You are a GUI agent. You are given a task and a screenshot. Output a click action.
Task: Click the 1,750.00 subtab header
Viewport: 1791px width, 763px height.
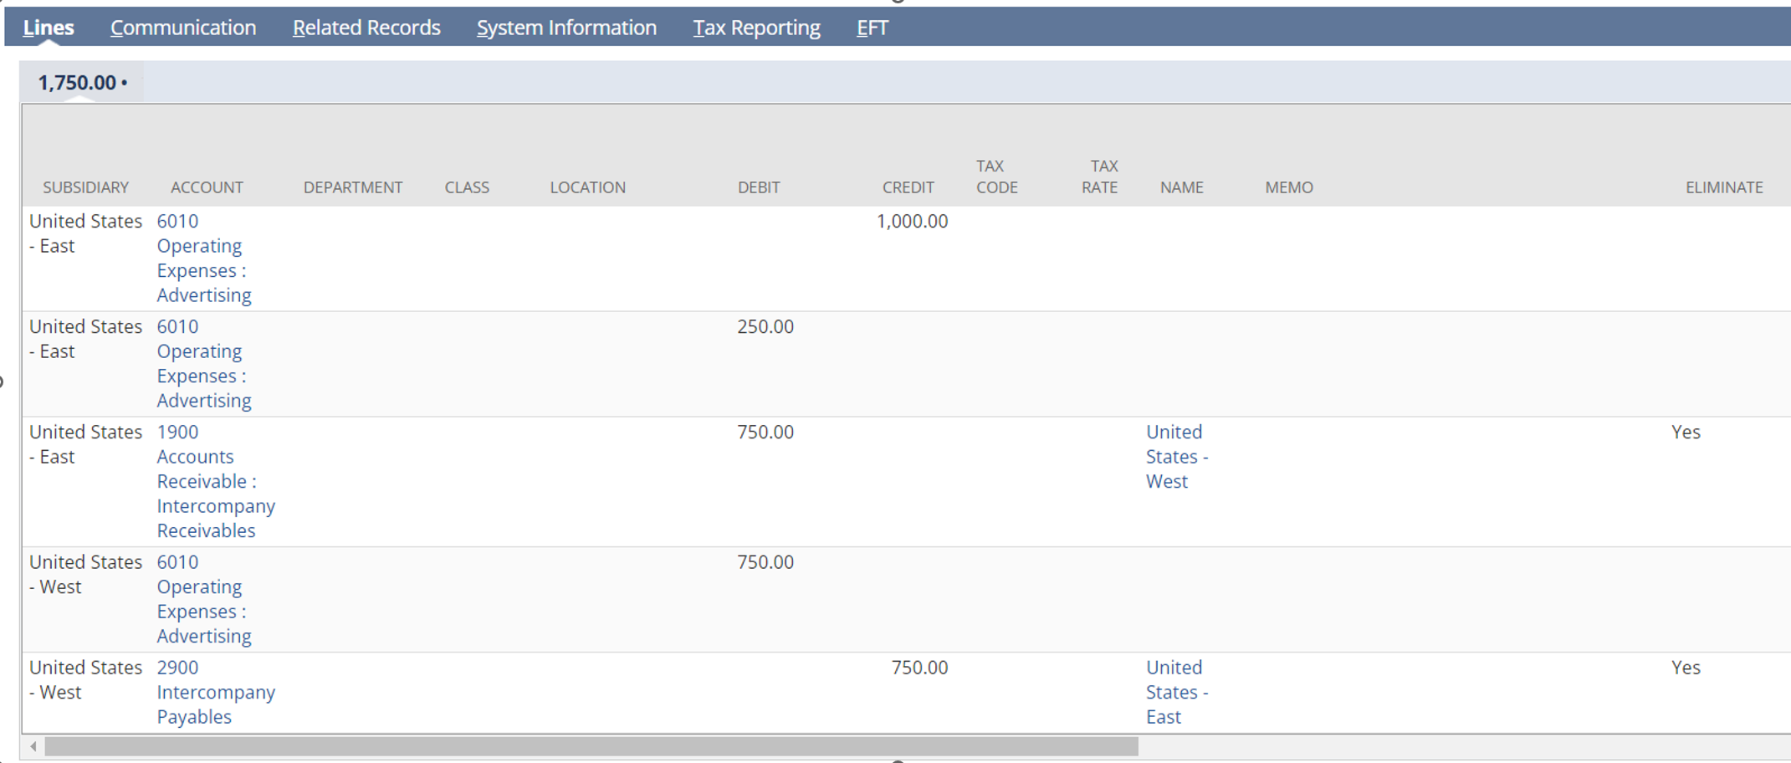[81, 83]
